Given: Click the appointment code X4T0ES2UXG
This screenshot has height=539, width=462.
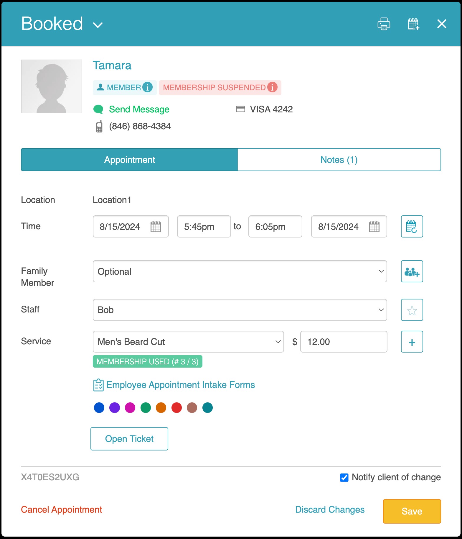Looking at the screenshot, I should click(x=50, y=477).
